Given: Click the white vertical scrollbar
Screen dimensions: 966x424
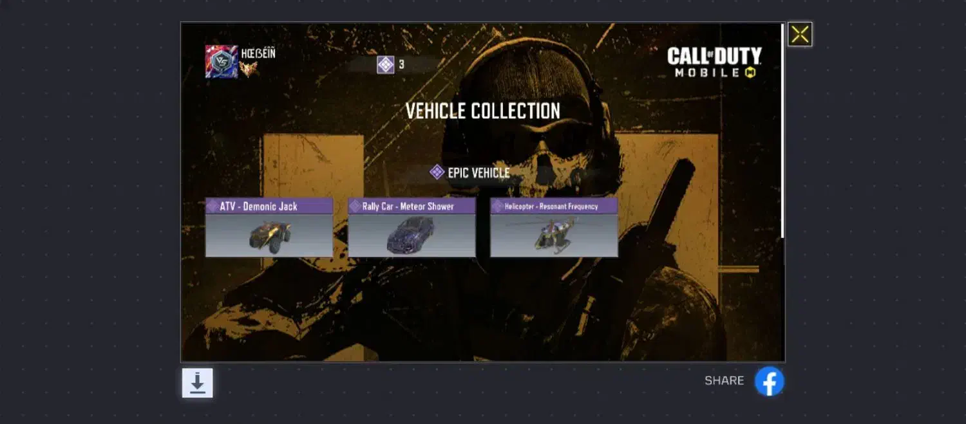Looking at the screenshot, I should tap(782, 131).
